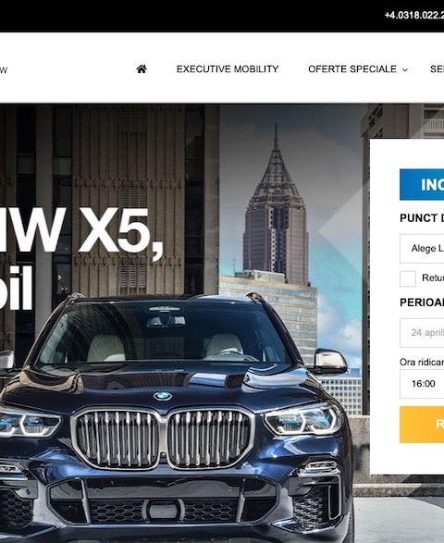Click the Ora ridicar... time label
The image size is (444, 543).
422,363
